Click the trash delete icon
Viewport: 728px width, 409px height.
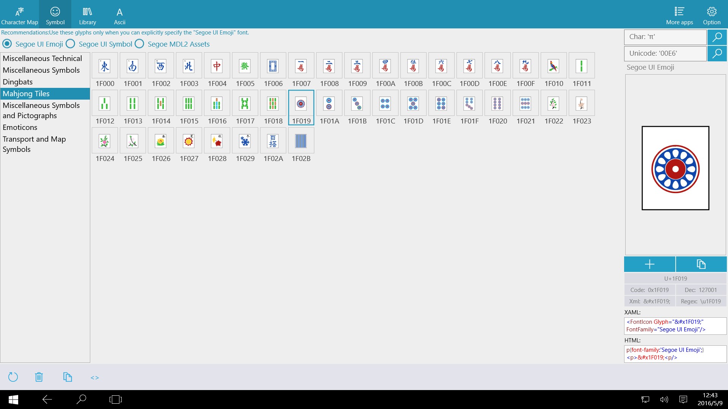[x=39, y=377]
